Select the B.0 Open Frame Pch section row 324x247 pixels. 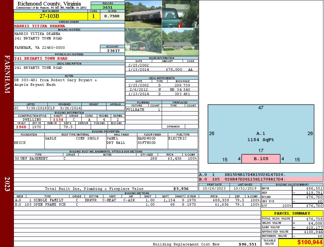[x=137, y=204]
